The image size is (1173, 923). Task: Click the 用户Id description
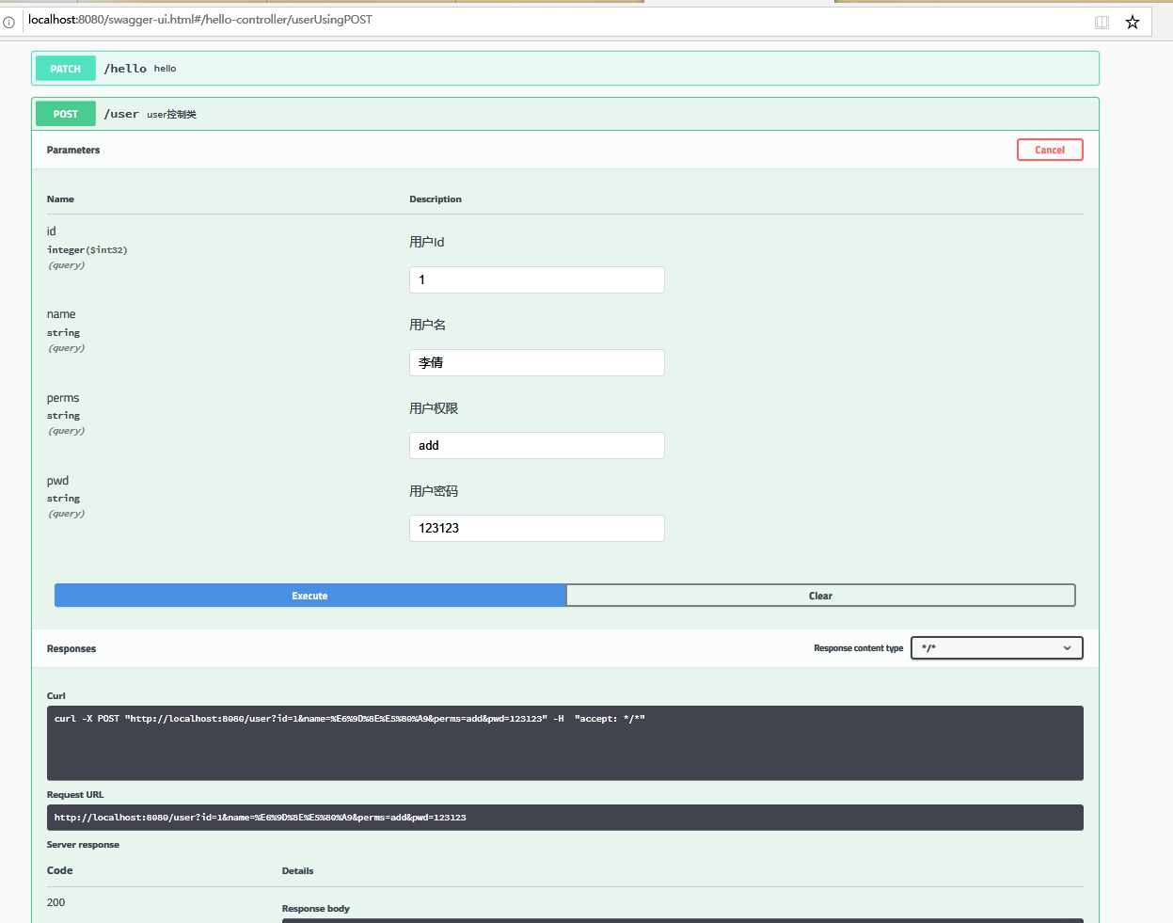click(427, 242)
